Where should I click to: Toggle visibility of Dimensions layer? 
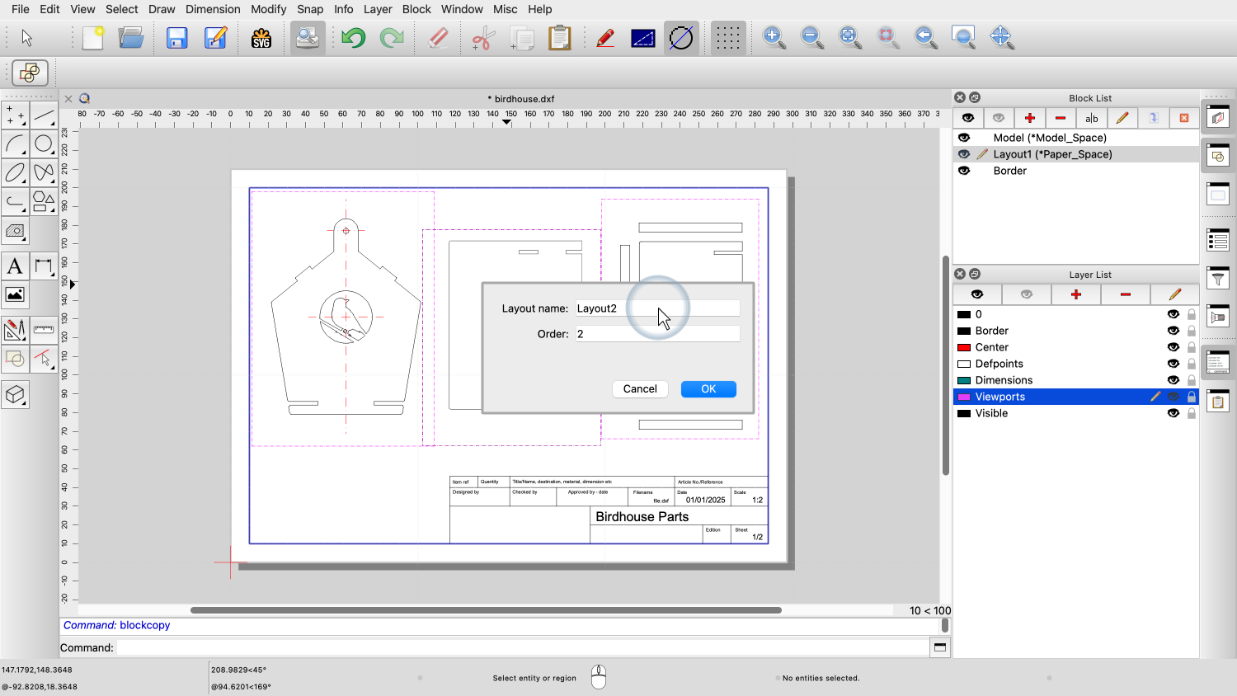tap(1173, 380)
